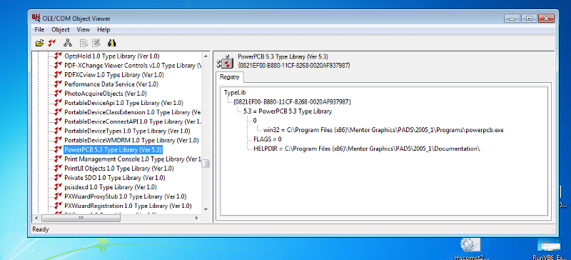Click the red icon beside PDFXCview 1.0 entry
Image resolution: width=571 pixels, height=260 pixels.
(58, 75)
